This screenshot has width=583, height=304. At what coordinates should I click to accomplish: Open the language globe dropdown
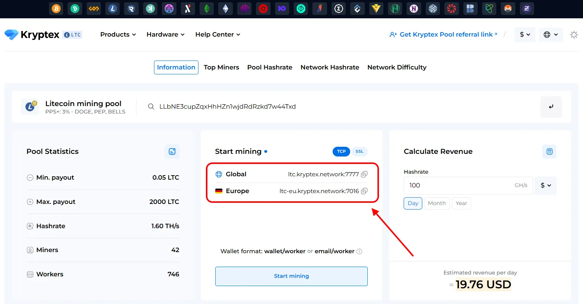pyautogui.click(x=551, y=35)
